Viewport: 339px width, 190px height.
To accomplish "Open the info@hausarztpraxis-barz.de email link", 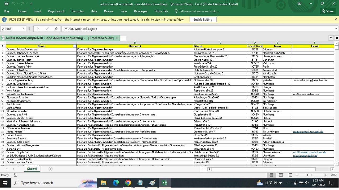I will [x=309, y=152].
